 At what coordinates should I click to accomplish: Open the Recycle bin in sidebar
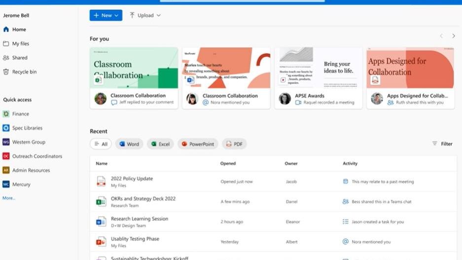(x=20, y=72)
